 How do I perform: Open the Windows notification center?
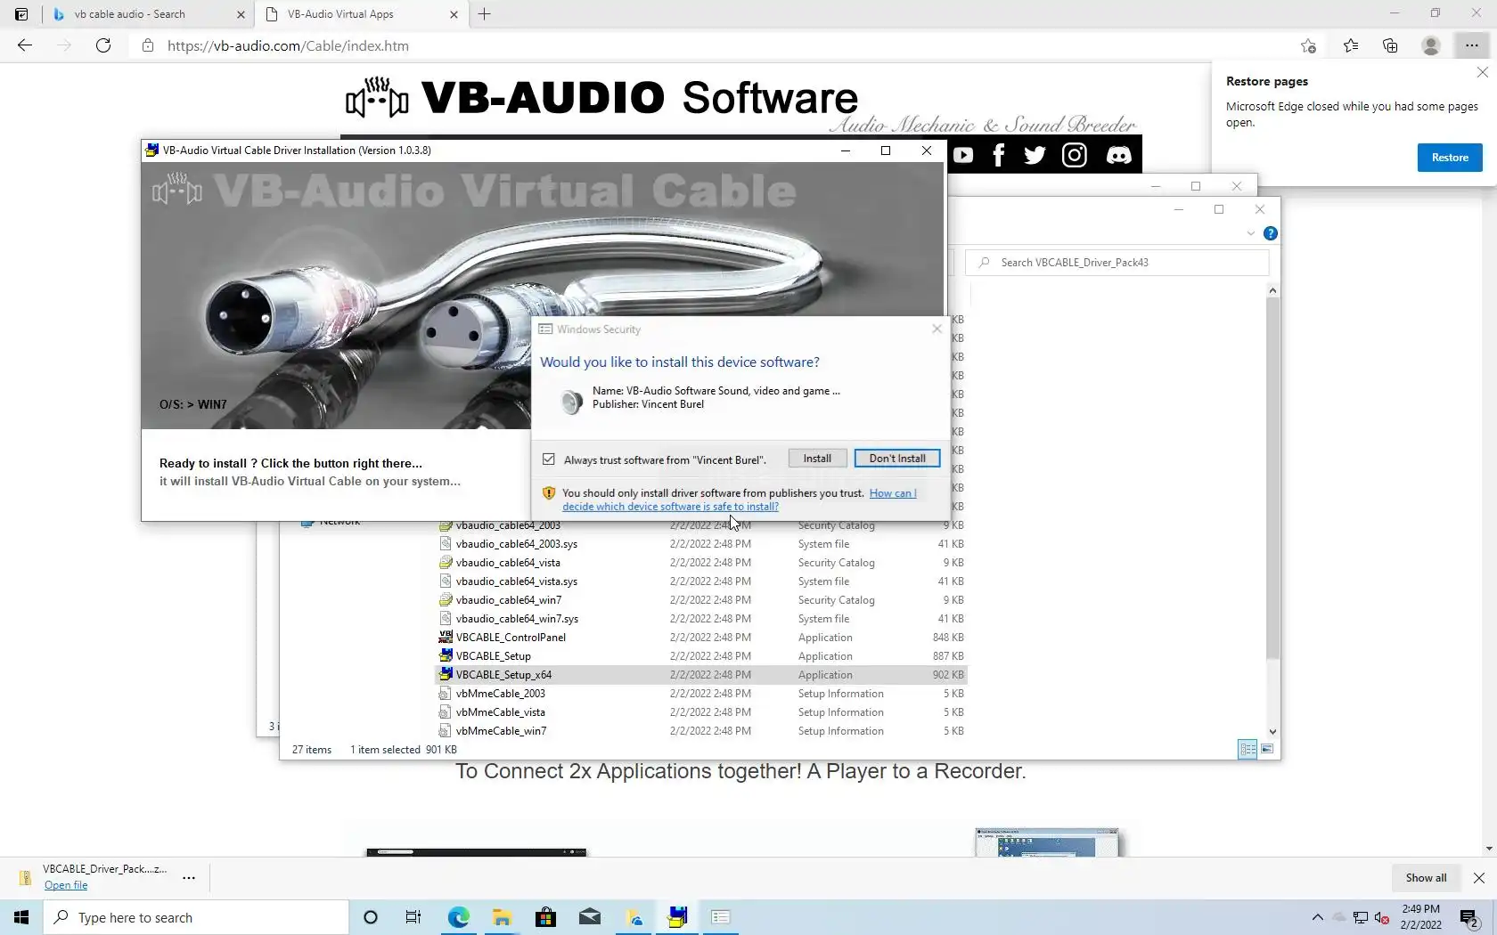pos(1470,918)
